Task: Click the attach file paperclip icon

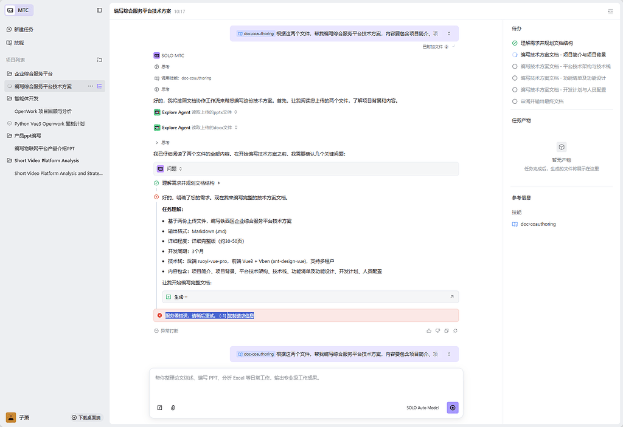Action: pyautogui.click(x=173, y=408)
